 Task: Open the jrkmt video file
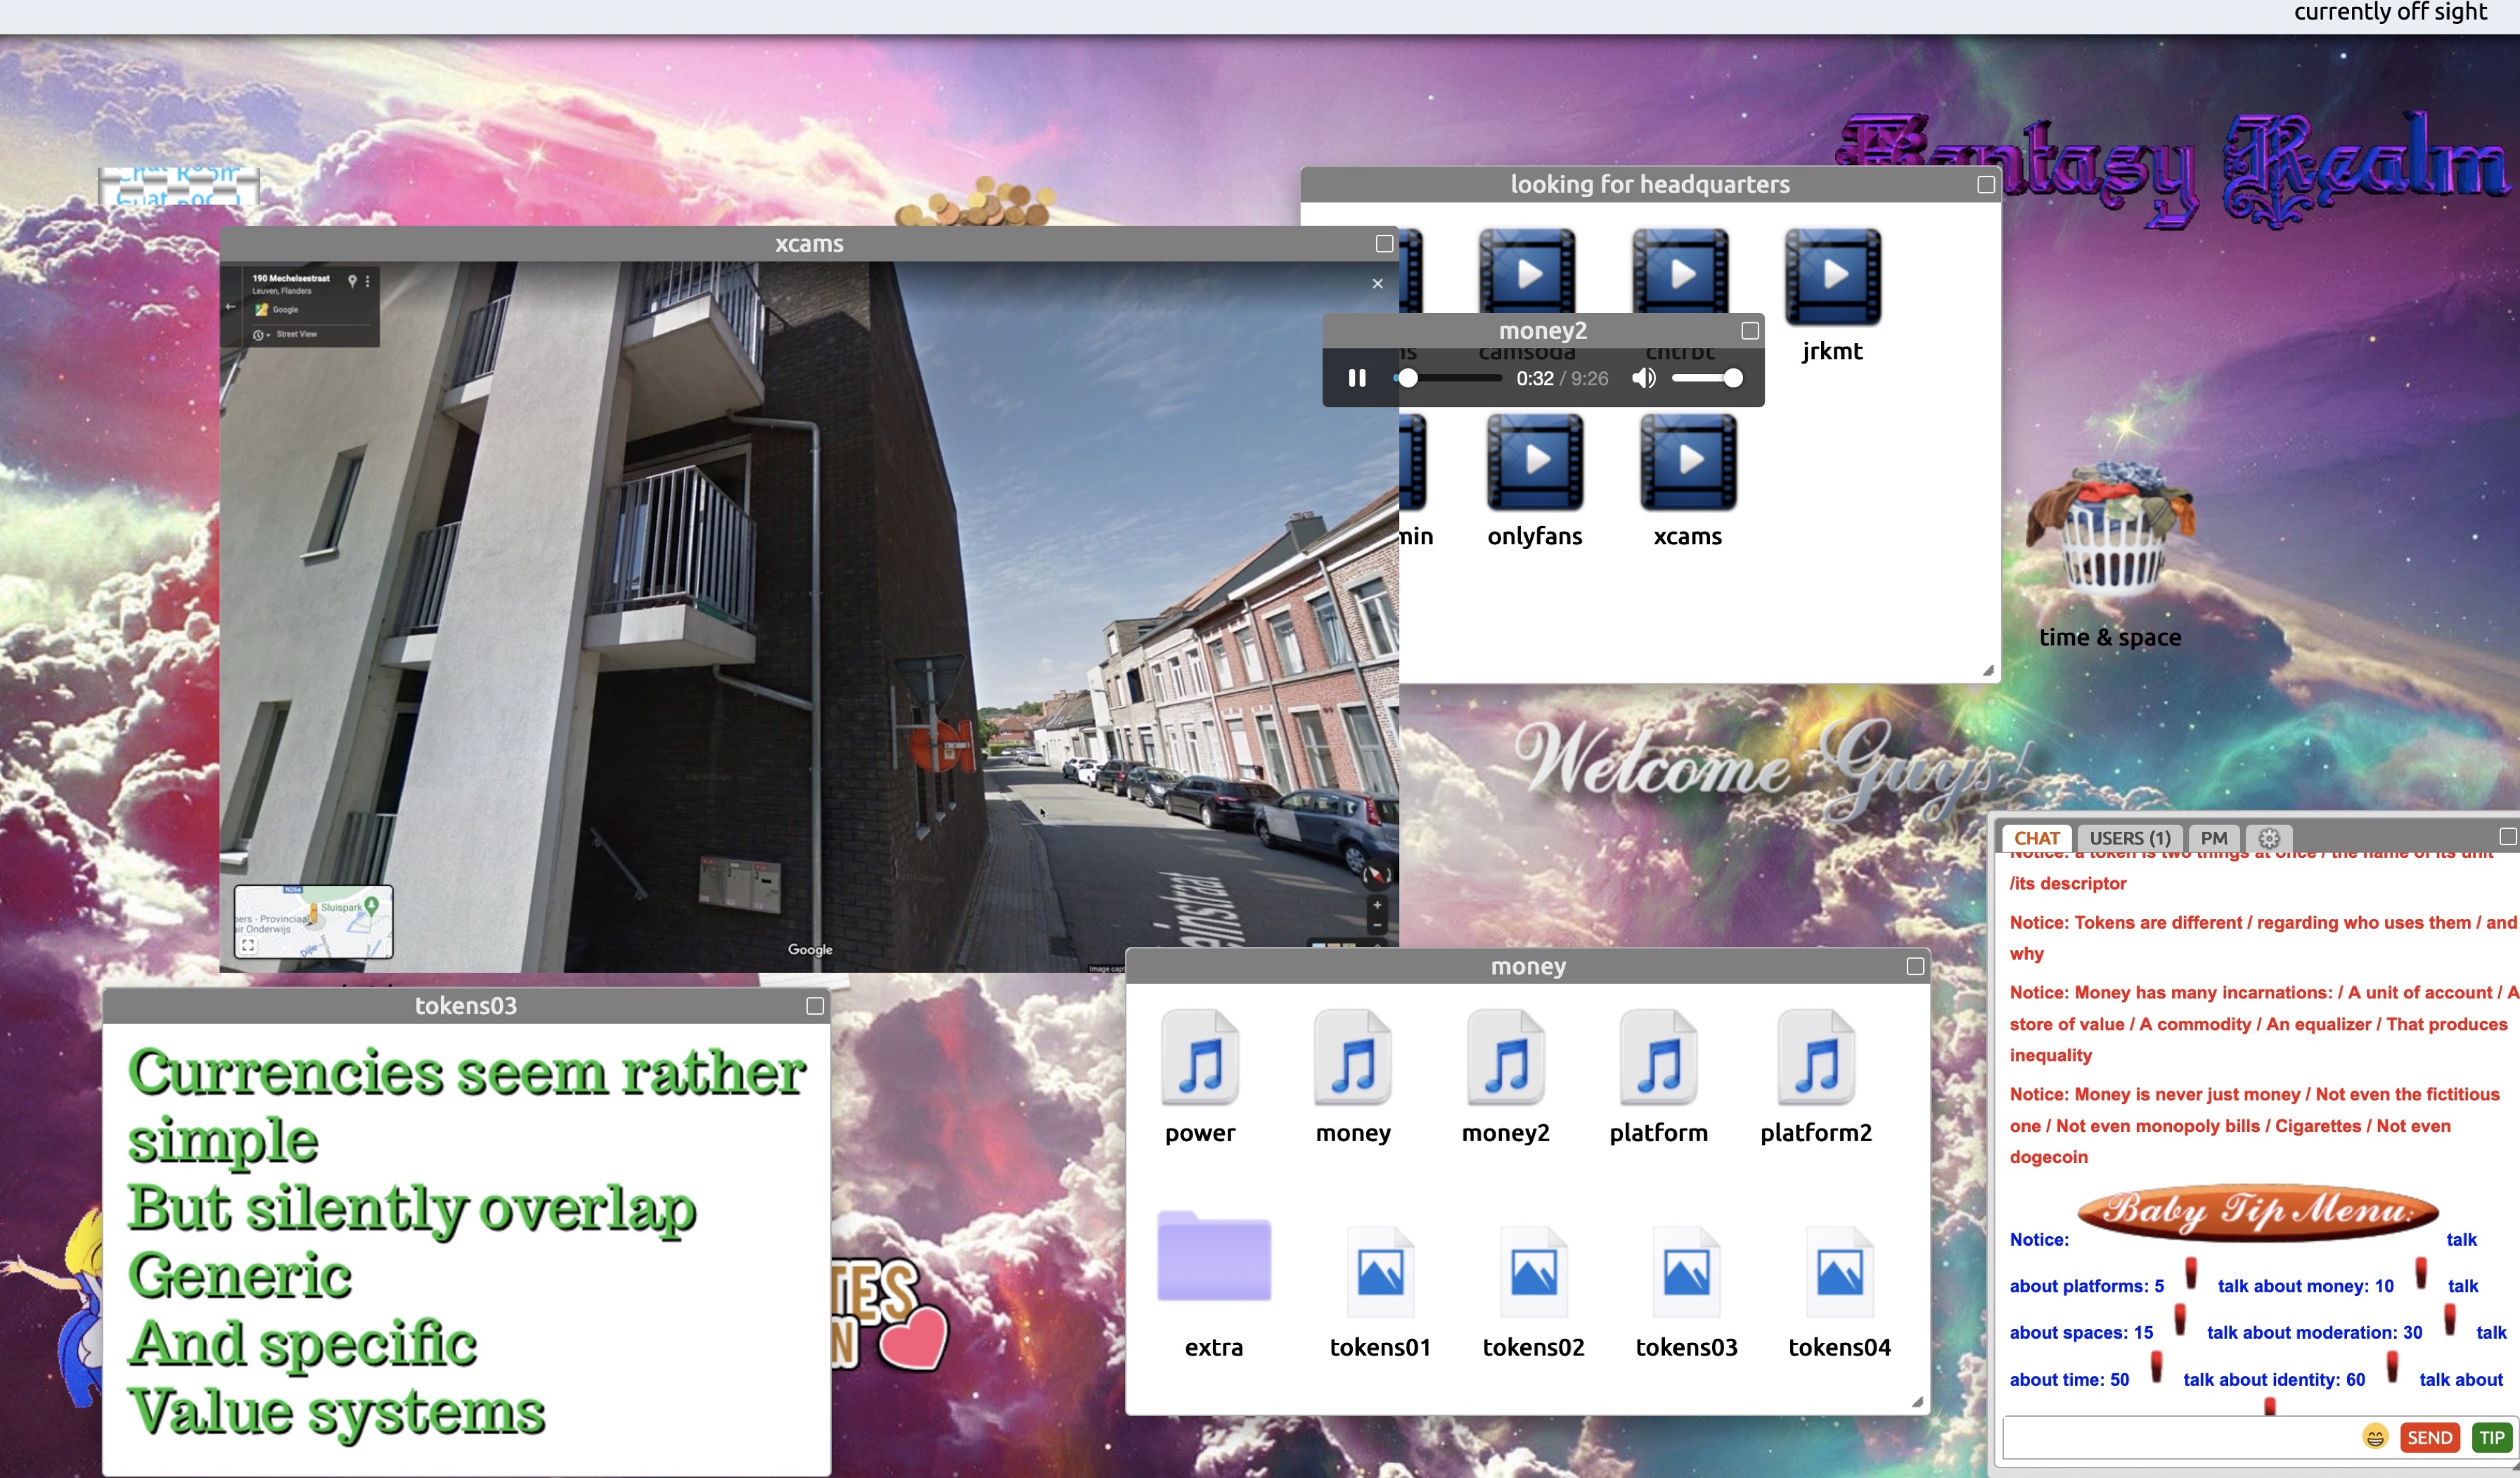click(1832, 277)
